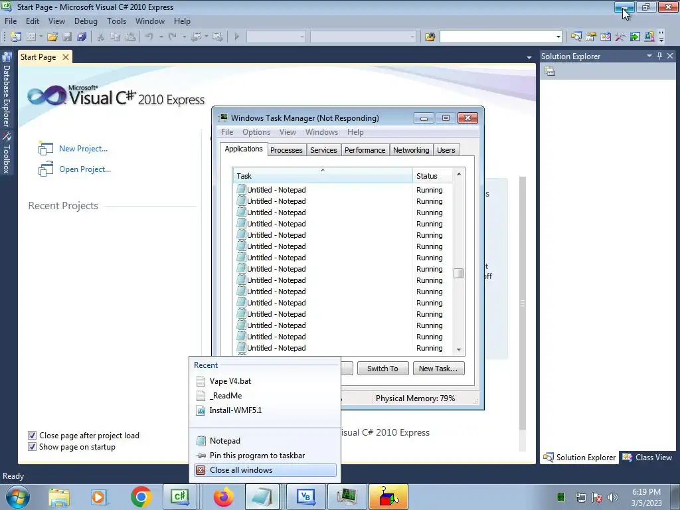
Task: Click the Start Page green arrow toolbar icon
Action: pyautogui.click(x=635, y=37)
